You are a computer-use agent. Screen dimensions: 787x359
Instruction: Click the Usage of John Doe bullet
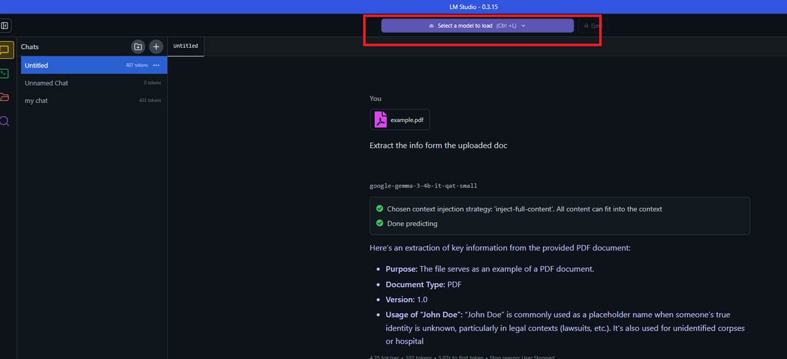pos(565,328)
